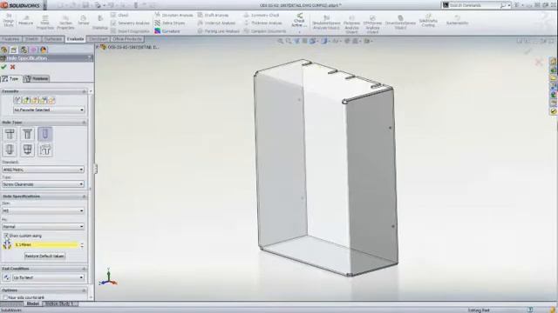
Task: Open the PropertyManager tab icon
Action: tap(14, 50)
